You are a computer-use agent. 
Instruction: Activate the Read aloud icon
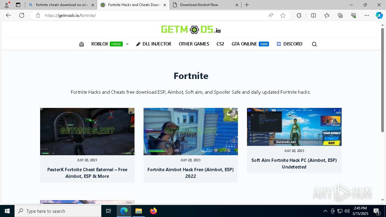[x=271, y=15]
